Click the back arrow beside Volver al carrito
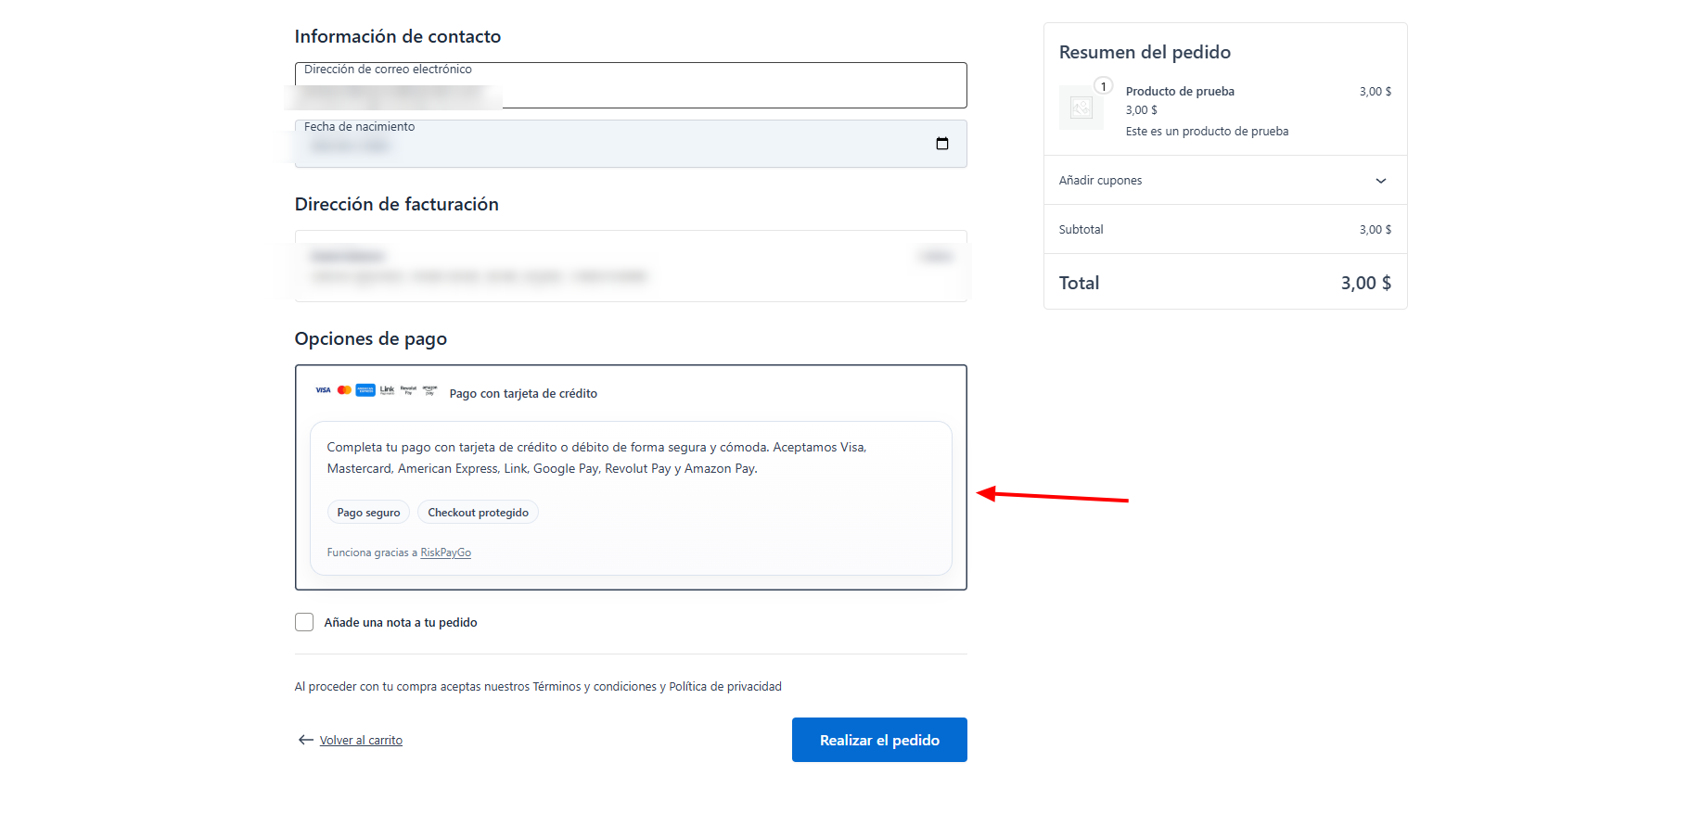Screen dimensions: 1702x813 305,740
